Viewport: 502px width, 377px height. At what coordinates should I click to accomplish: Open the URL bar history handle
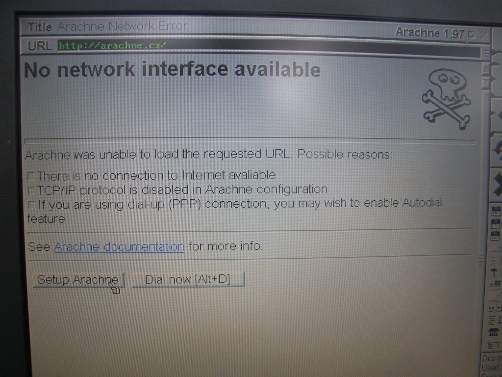click(x=486, y=53)
